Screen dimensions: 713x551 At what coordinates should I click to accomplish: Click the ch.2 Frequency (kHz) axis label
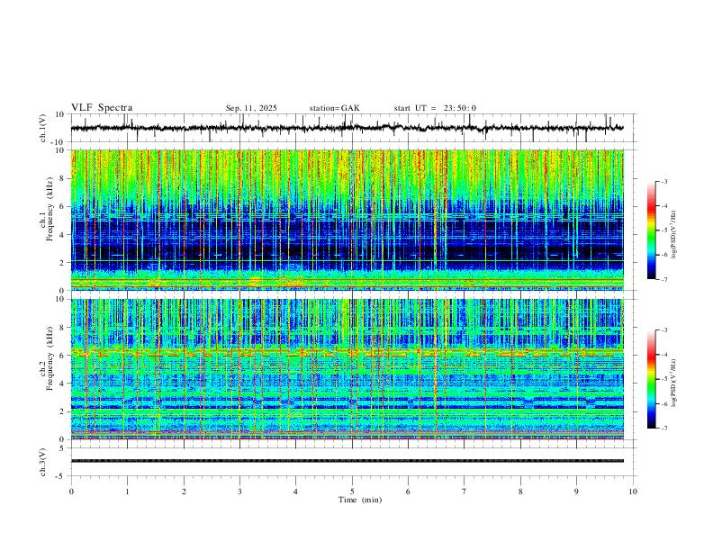tap(47, 358)
